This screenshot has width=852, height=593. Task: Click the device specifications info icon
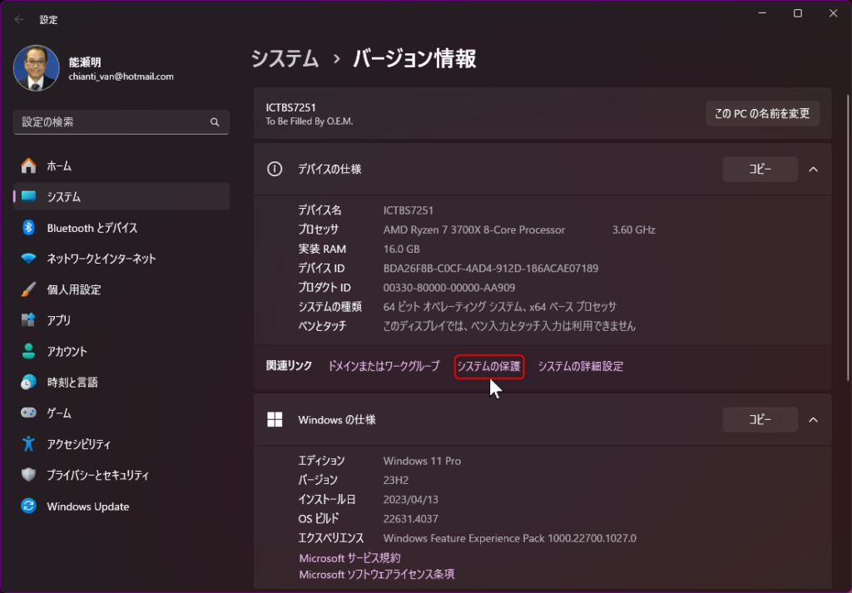(275, 169)
